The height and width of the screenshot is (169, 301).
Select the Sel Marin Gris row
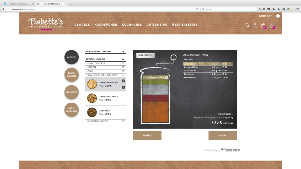click(x=208, y=71)
